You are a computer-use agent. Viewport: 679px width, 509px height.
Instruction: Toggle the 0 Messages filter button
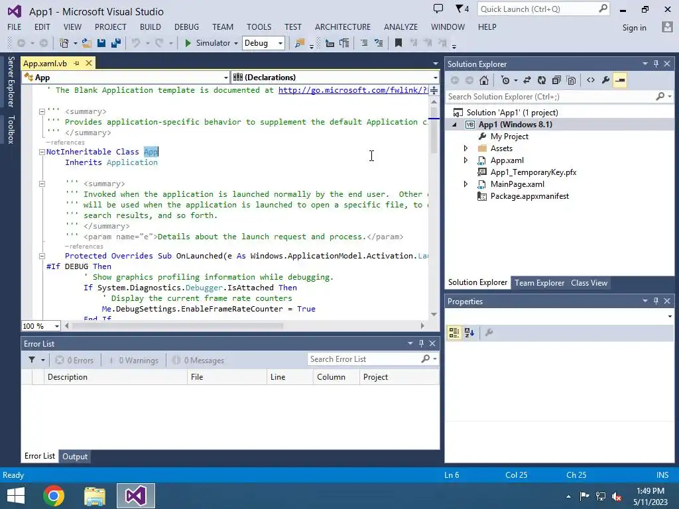(x=198, y=360)
